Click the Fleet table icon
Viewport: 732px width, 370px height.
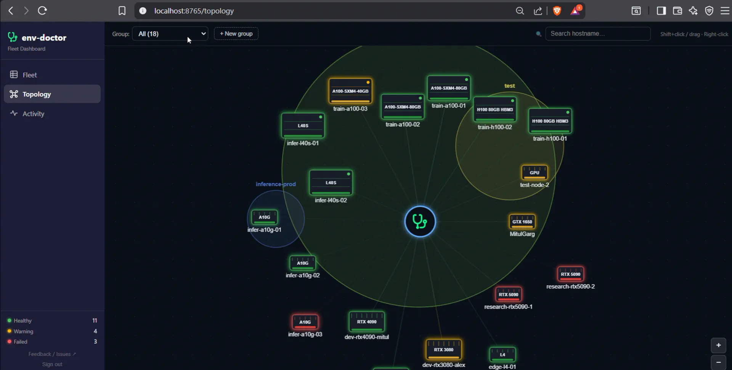(14, 74)
